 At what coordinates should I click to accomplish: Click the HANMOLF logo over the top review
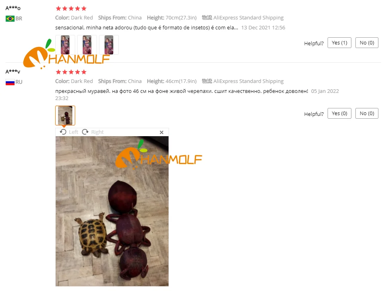point(66,54)
